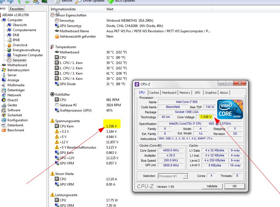
Task: Select the Computername monitor icon
Action: pos(9,30)
